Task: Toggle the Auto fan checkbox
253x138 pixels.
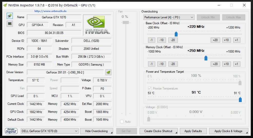Action: tap(122, 122)
